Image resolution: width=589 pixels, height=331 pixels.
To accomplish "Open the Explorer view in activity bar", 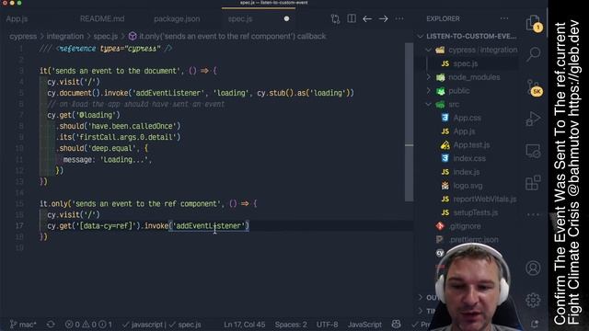I will [533, 23].
